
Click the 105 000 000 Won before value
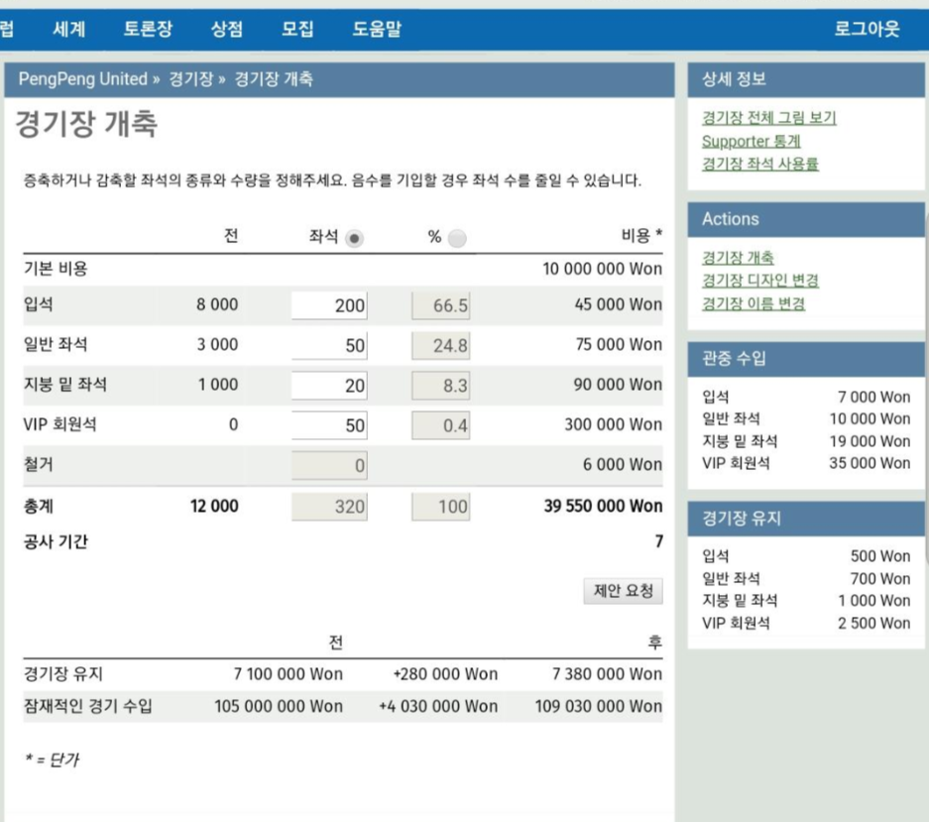[x=279, y=706]
